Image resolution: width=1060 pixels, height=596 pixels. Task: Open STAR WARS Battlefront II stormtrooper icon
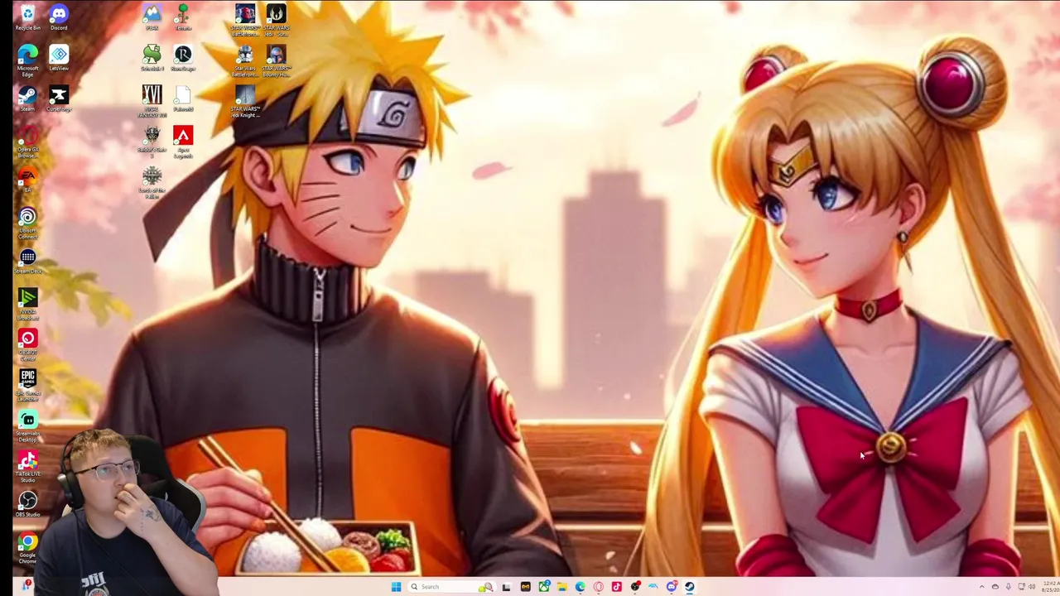pyautogui.click(x=245, y=20)
